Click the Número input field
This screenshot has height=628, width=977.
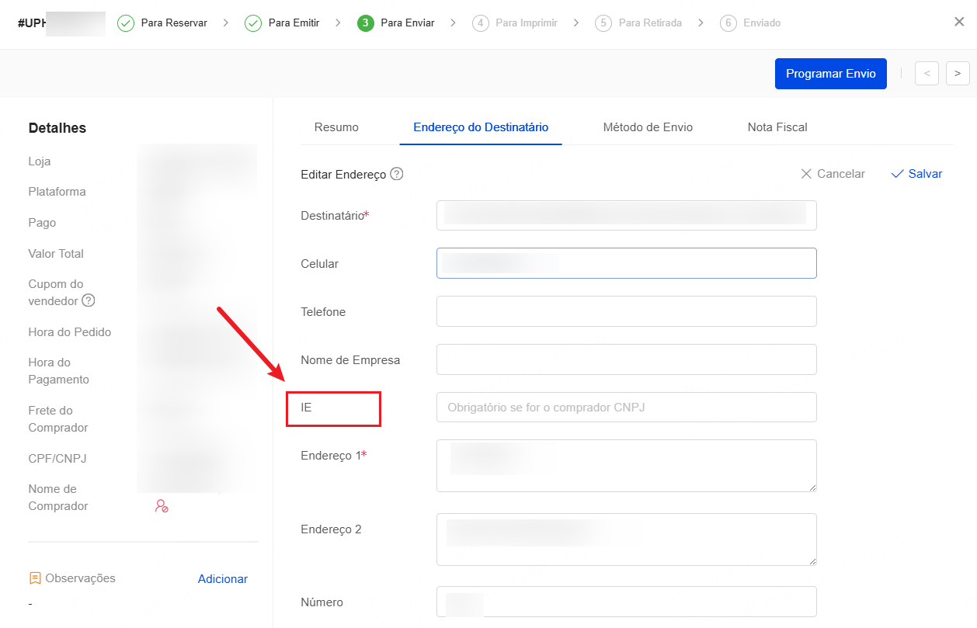(x=627, y=602)
